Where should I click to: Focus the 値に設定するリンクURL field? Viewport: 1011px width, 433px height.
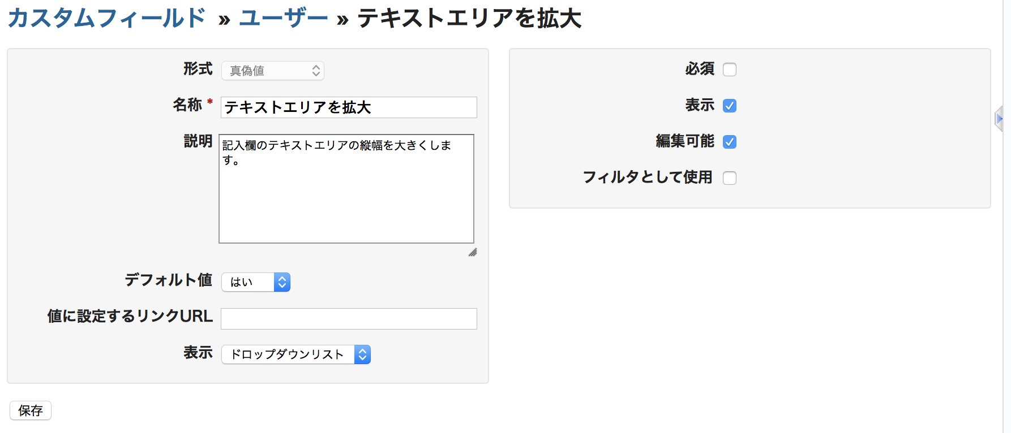pyautogui.click(x=348, y=318)
